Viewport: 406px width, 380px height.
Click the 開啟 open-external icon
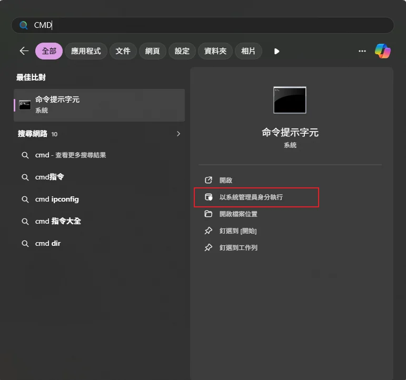(209, 180)
